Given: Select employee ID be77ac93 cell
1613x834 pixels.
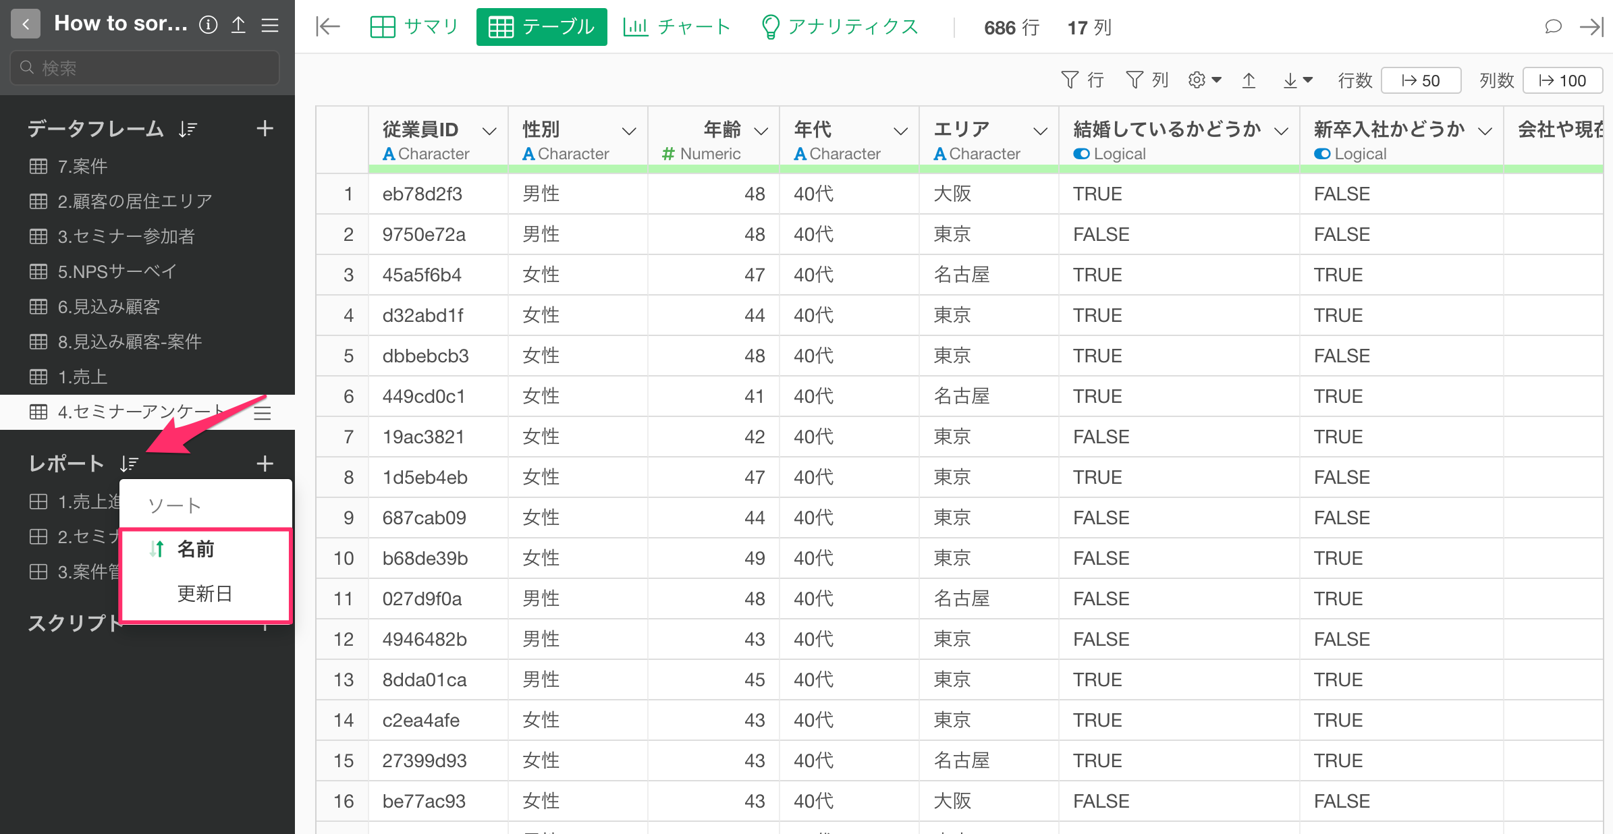Looking at the screenshot, I should point(438,802).
